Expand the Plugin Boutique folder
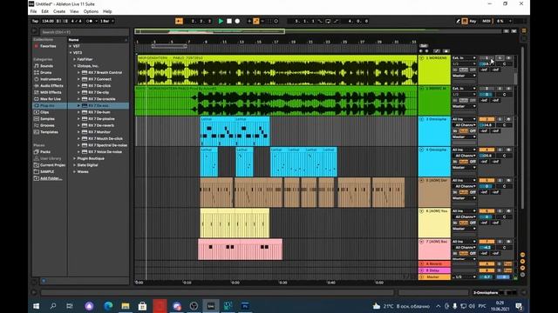This screenshot has height=313, width=558. (x=74, y=158)
